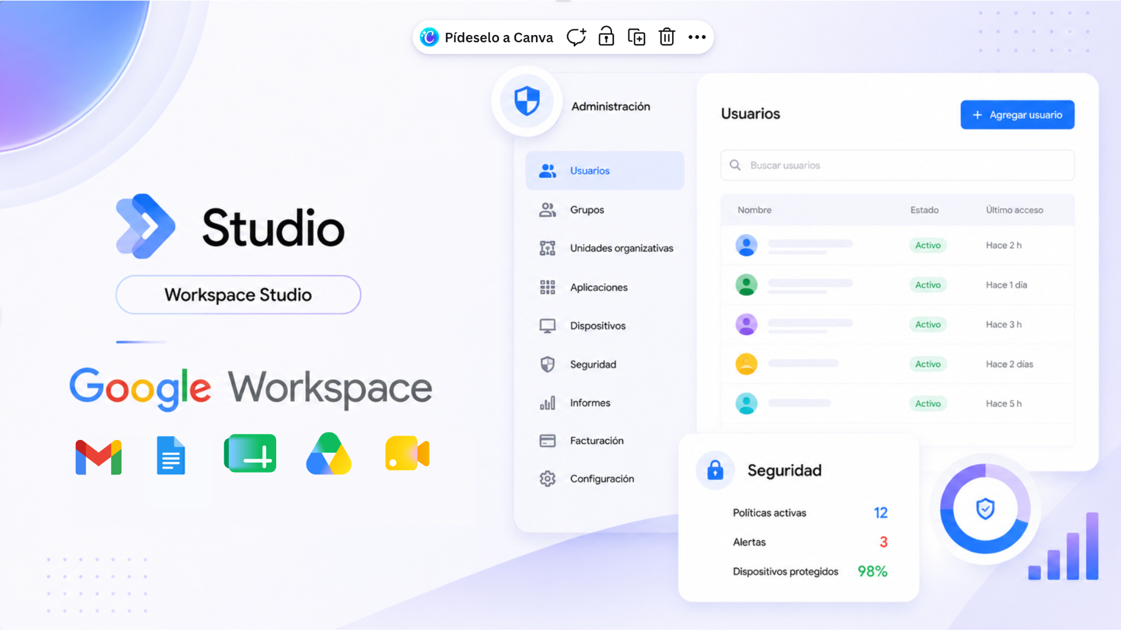1121x631 pixels.
Task: Click the trash delete icon in toolbar
Action: pyautogui.click(x=667, y=37)
